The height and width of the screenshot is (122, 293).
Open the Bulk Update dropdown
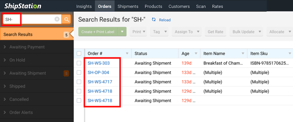tap(246, 32)
